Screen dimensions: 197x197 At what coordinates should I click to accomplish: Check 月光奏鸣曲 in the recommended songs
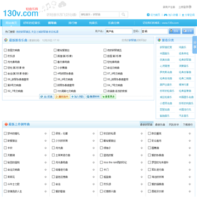coord(5,62)
